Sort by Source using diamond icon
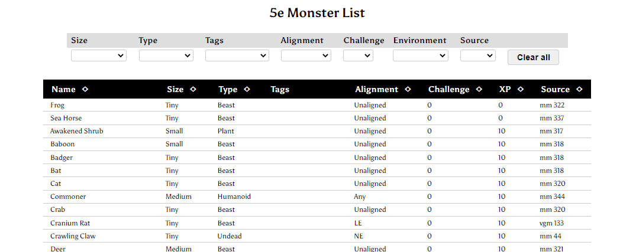This screenshot has height=252, width=636. click(579, 89)
